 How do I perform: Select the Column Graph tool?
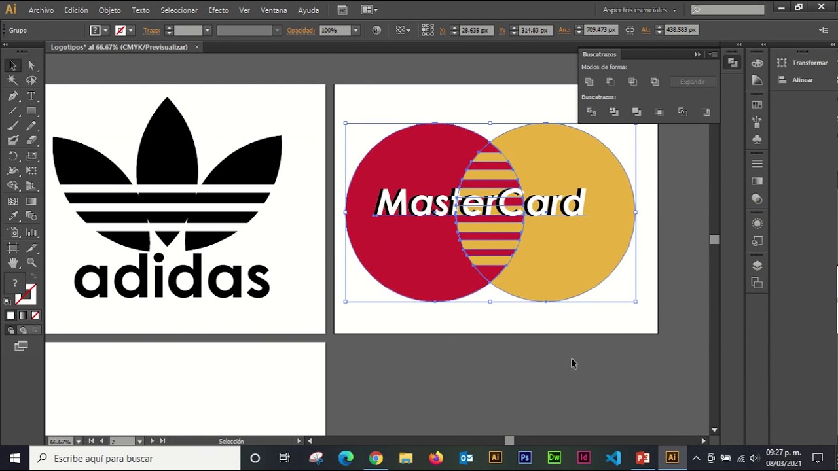coord(31,232)
